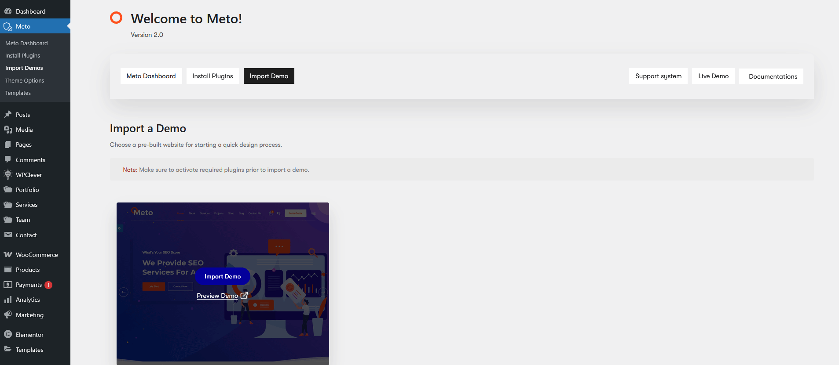Viewport: 839px width, 365px height.
Task: Open the Payments menu label
Action: [29, 285]
